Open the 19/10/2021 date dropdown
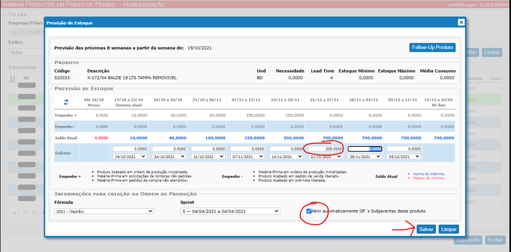The width and height of the screenshot is (511, 252). (130, 156)
